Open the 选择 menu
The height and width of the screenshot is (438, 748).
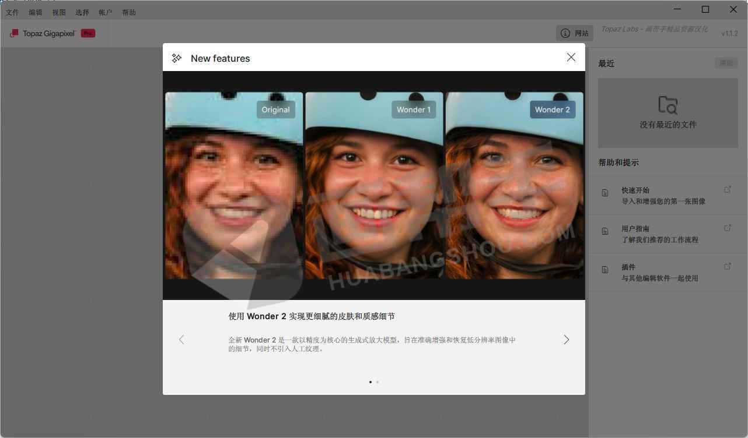82,12
